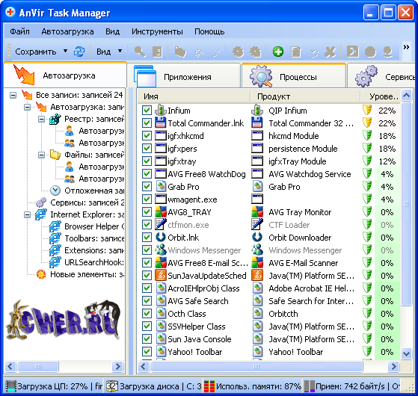Toggle the igfxhkcmd checkbox
The height and width of the screenshot is (396, 418).
pos(147,136)
